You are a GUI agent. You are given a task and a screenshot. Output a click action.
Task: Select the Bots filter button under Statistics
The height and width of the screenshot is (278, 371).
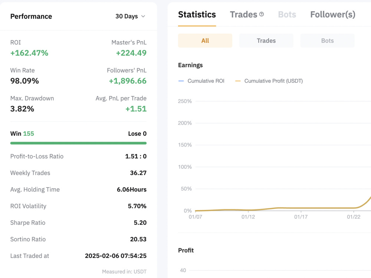coord(328,41)
